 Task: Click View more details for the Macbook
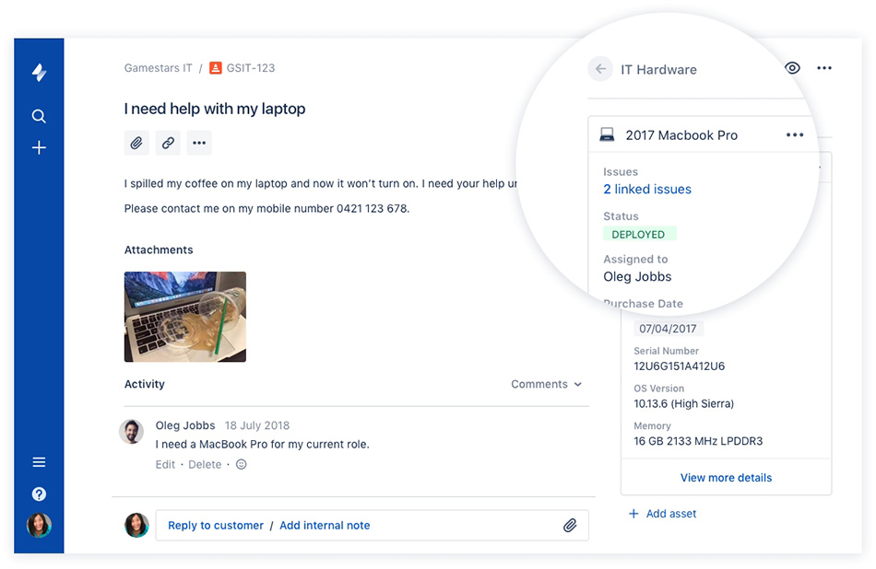tap(726, 477)
